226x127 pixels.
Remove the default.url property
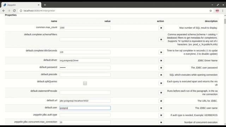161,101
